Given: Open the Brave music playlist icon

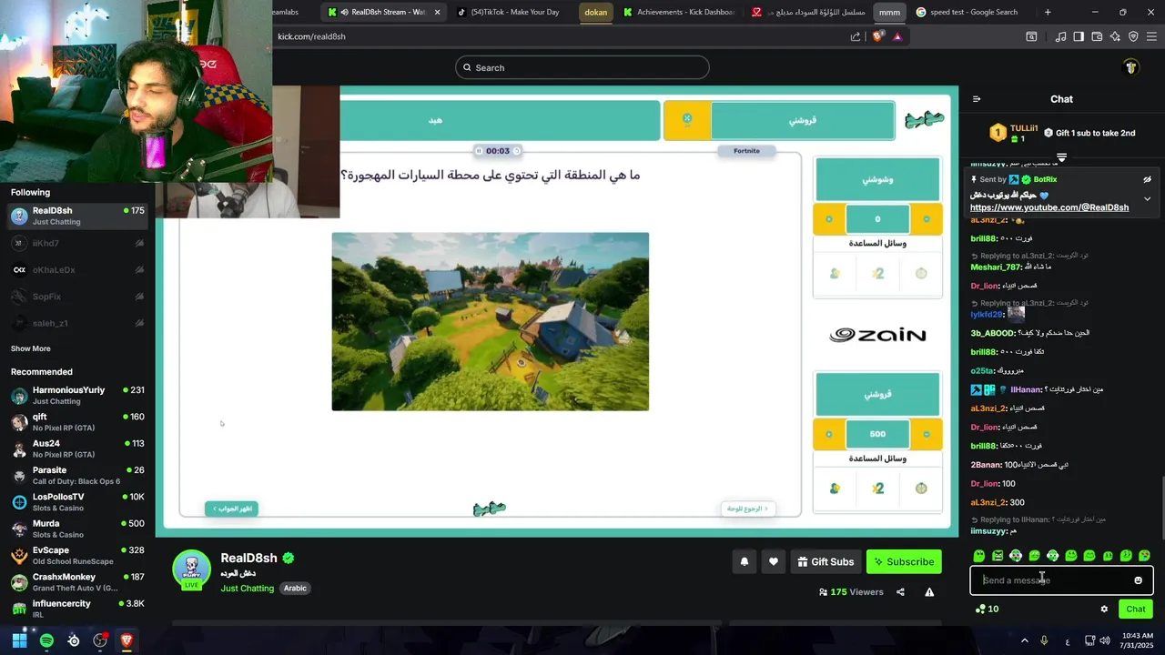Looking at the screenshot, I should click(1060, 36).
